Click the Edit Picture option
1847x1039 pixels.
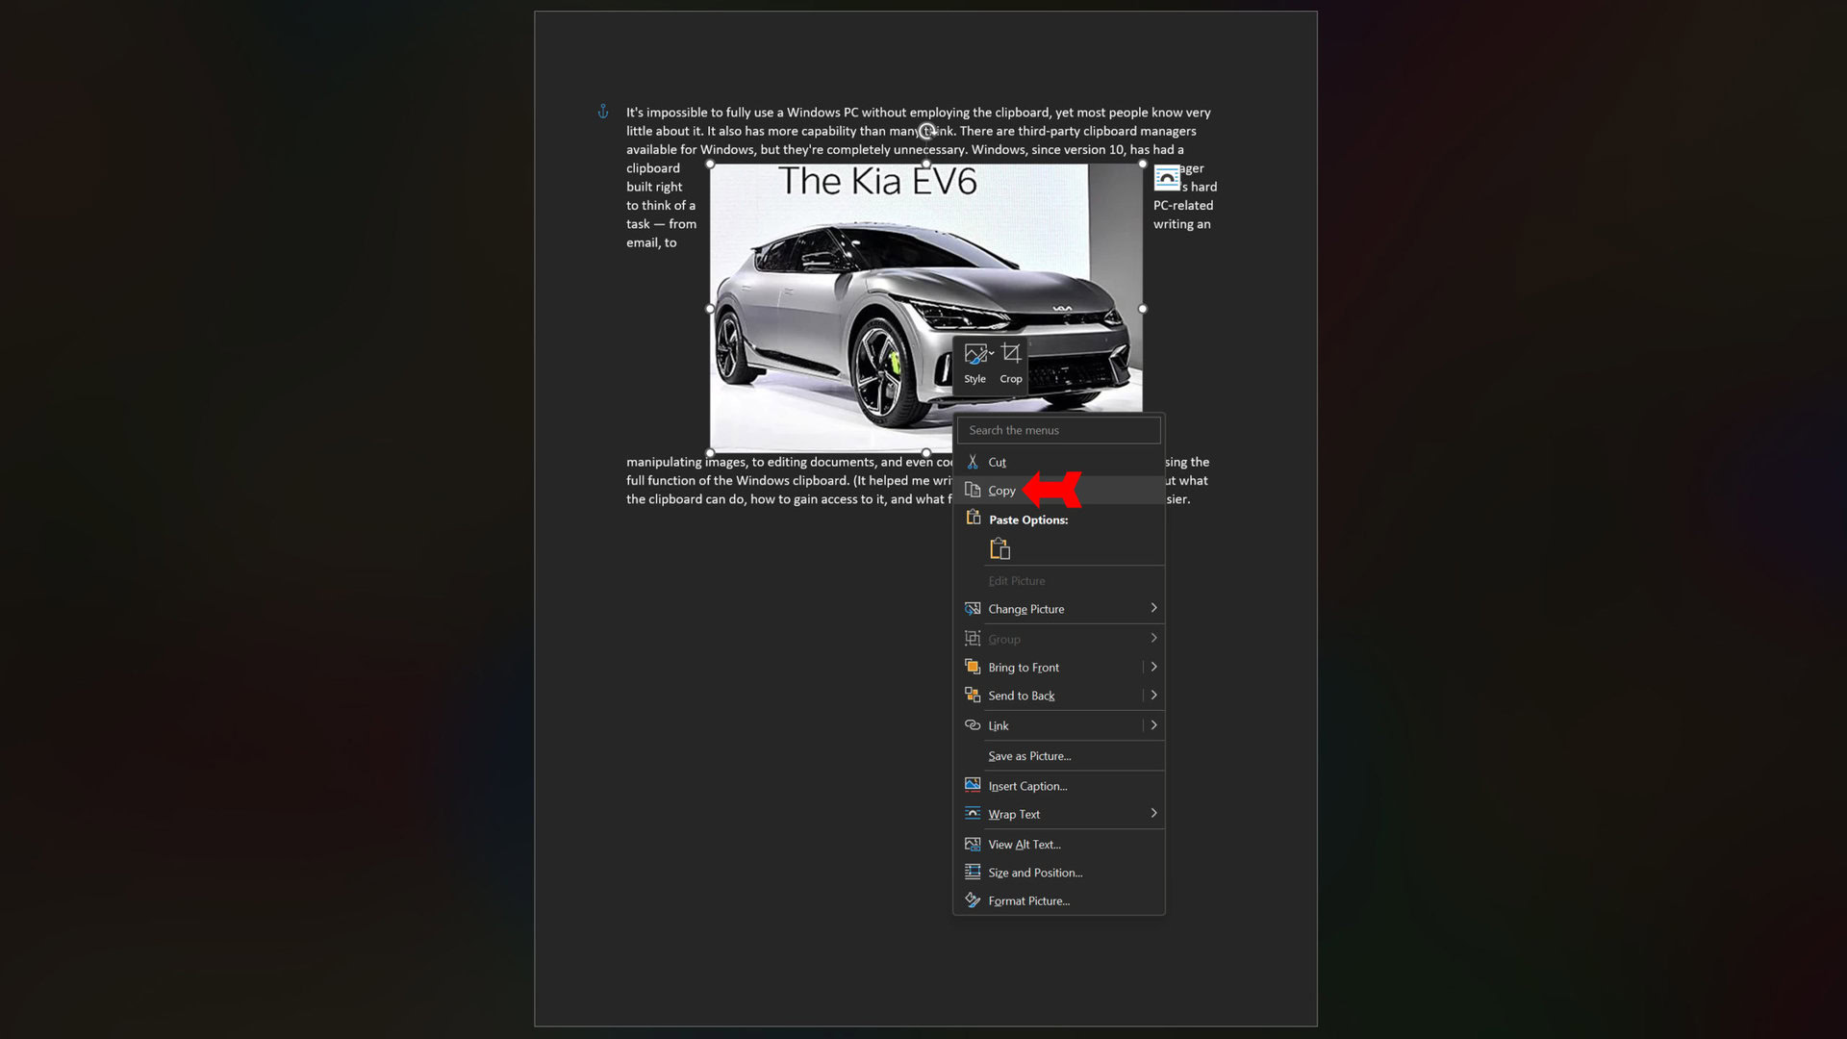point(1016,580)
